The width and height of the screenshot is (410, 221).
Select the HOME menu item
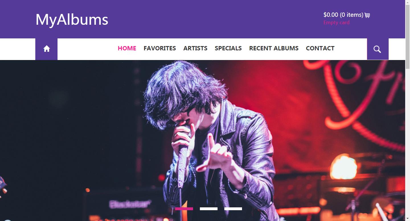pos(127,48)
